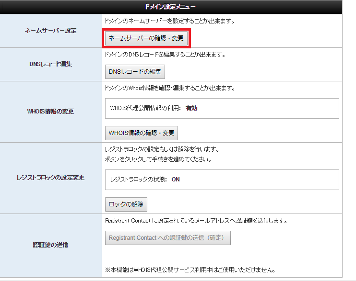The image size is (356, 281).
Task: Click text ボタンをクリックして手続きを進めてください。
Action: coord(158,159)
